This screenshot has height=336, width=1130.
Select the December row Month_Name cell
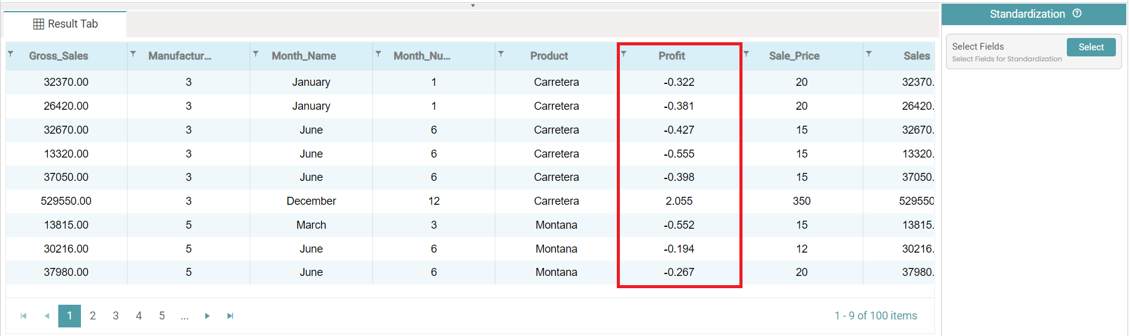(311, 201)
